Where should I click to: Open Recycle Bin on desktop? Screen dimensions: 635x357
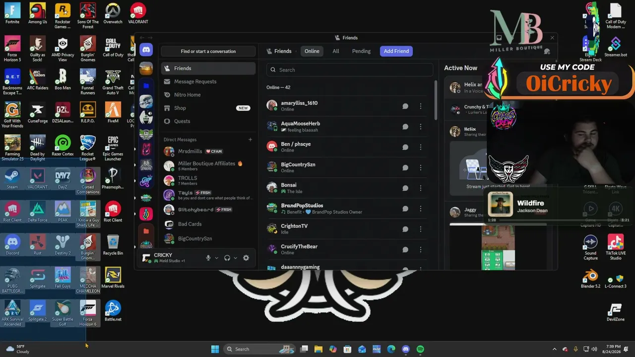click(113, 245)
